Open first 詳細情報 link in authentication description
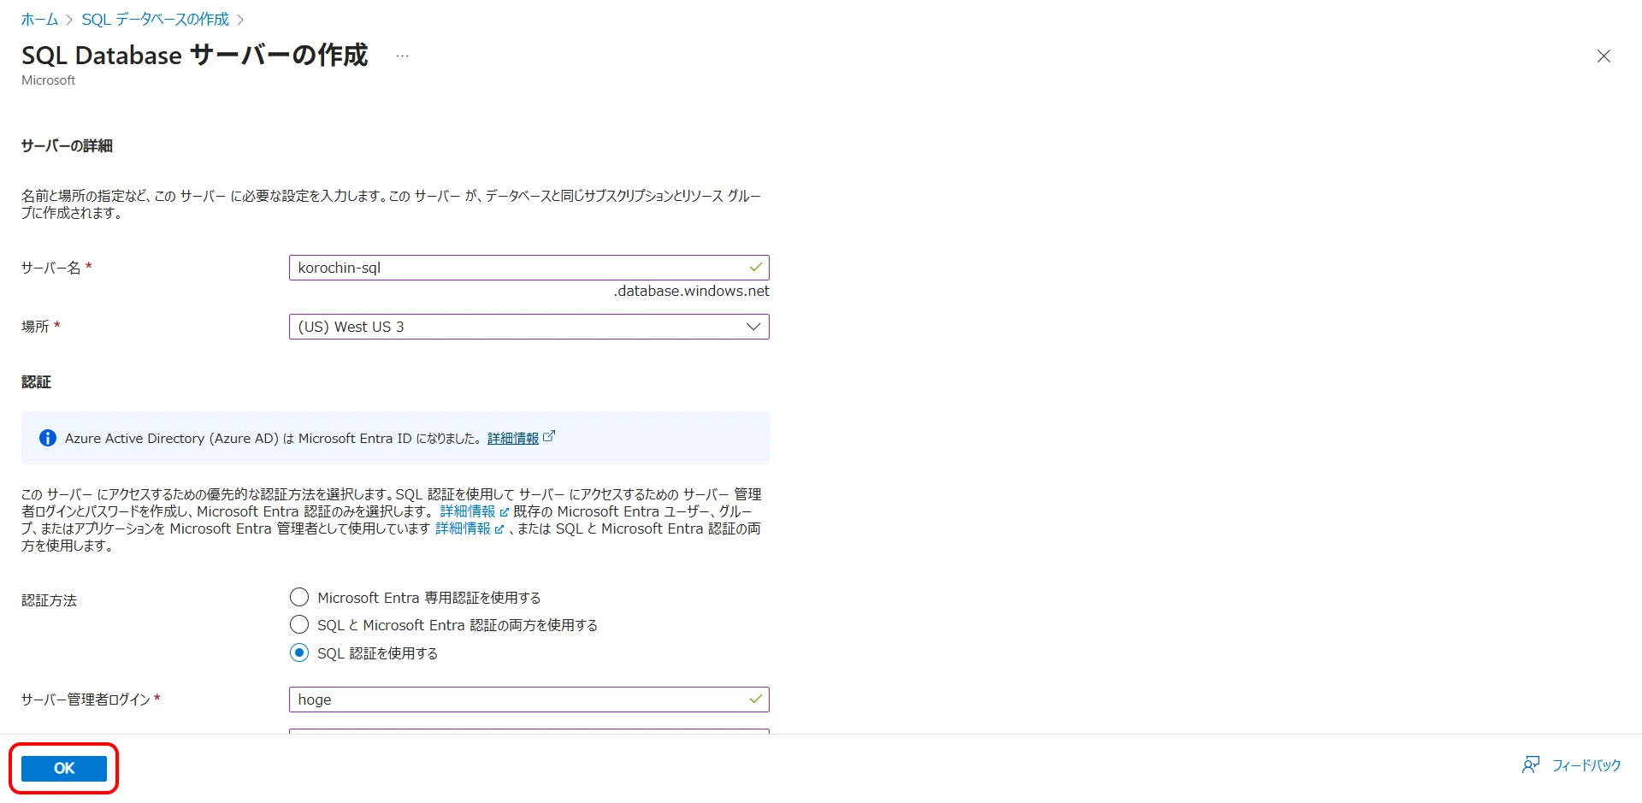The height and width of the screenshot is (803, 1642). tap(467, 511)
